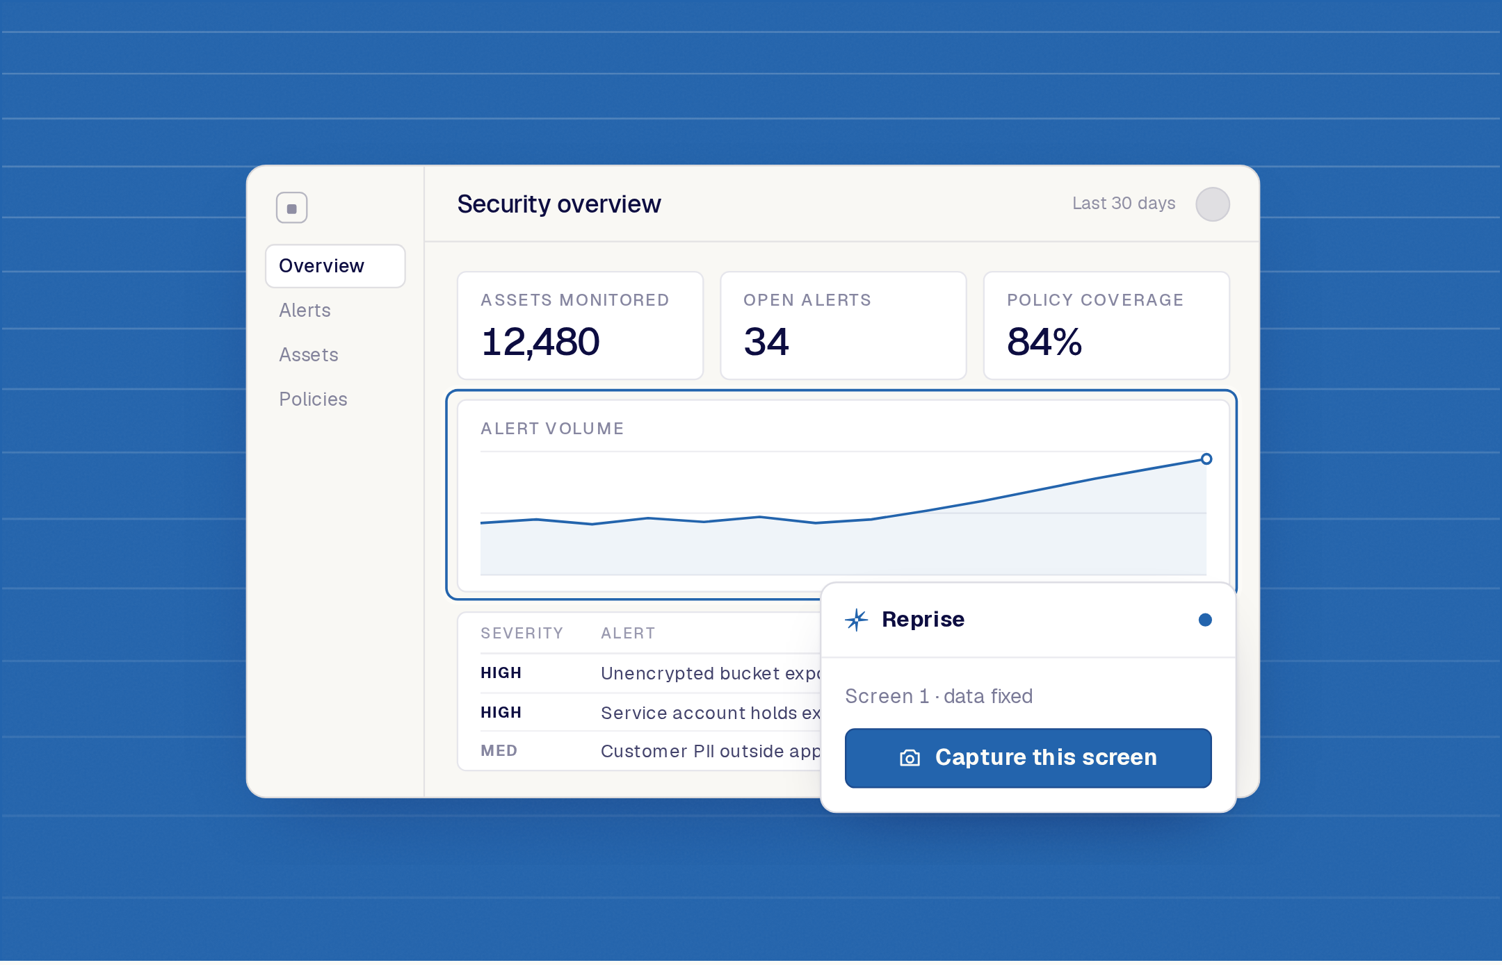1502x965 pixels.
Task: Click the camera icon on capture button
Action: click(910, 757)
